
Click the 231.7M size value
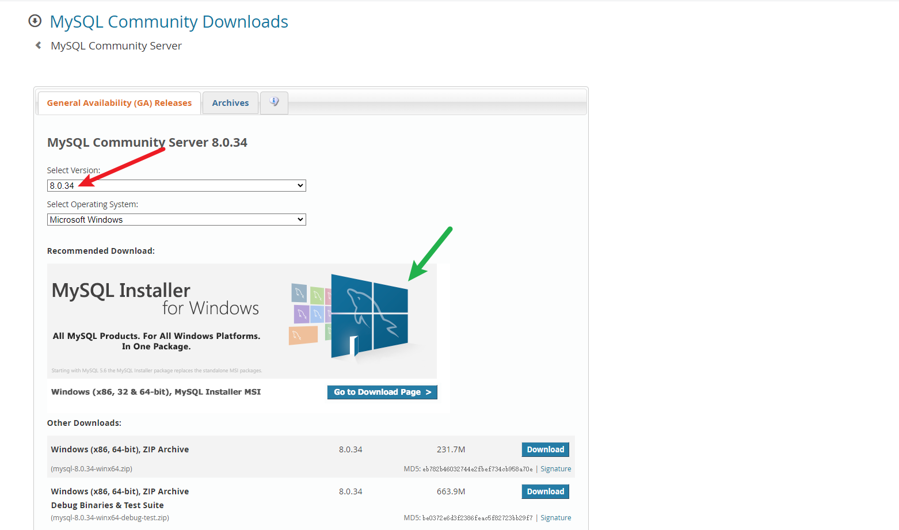pos(451,449)
